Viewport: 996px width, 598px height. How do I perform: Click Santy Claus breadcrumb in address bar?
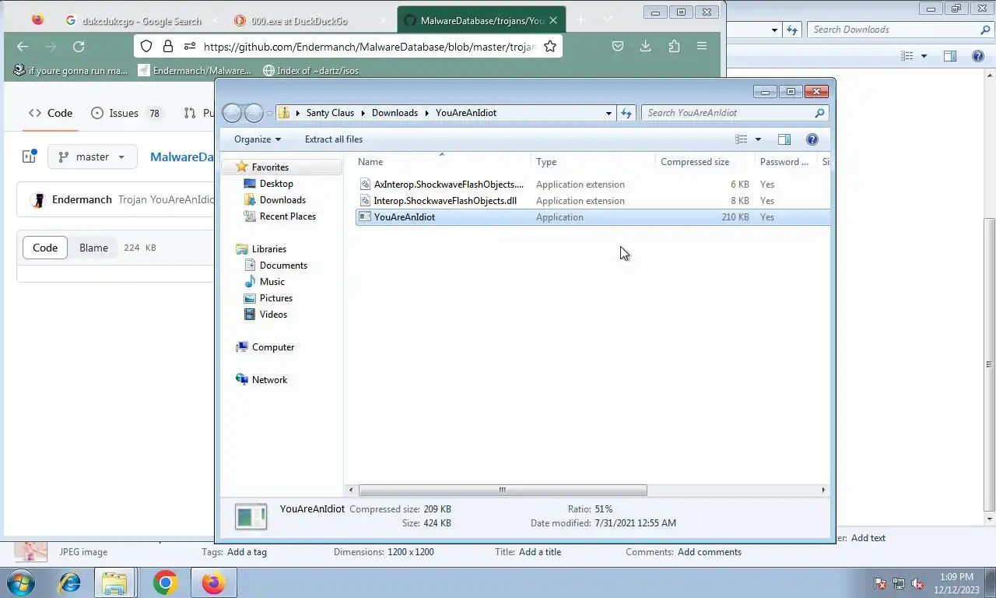[x=330, y=113]
